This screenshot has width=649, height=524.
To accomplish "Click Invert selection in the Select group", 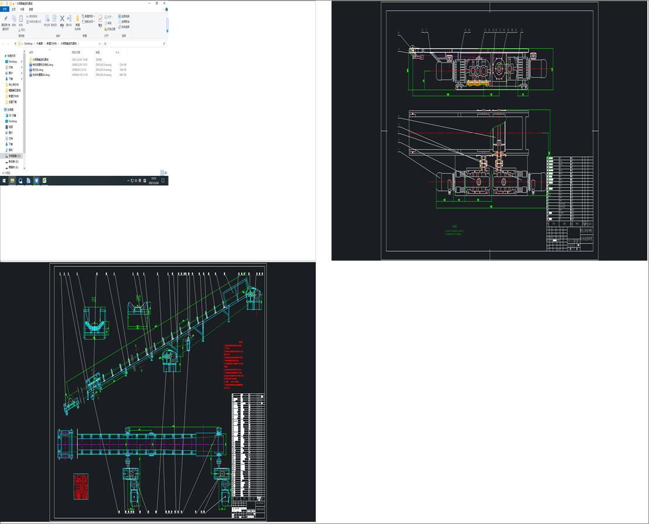I will (x=124, y=27).
